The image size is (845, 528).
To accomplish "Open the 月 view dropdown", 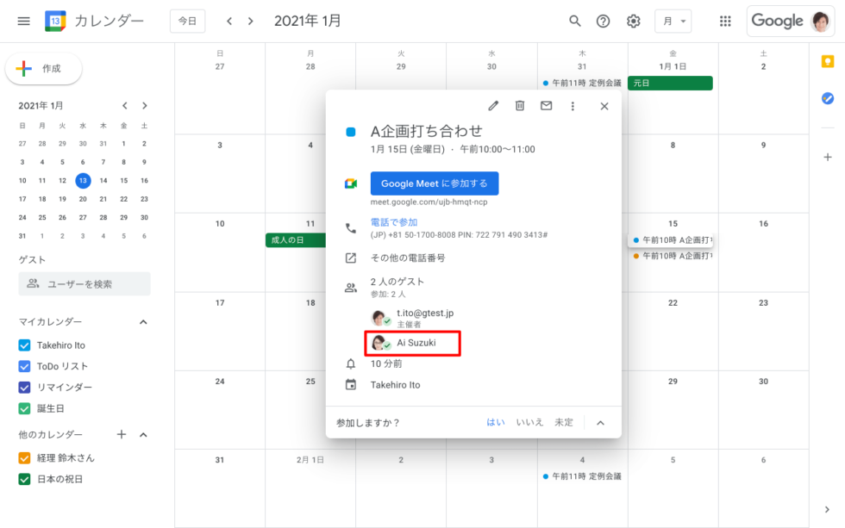I will coord(673,22).
